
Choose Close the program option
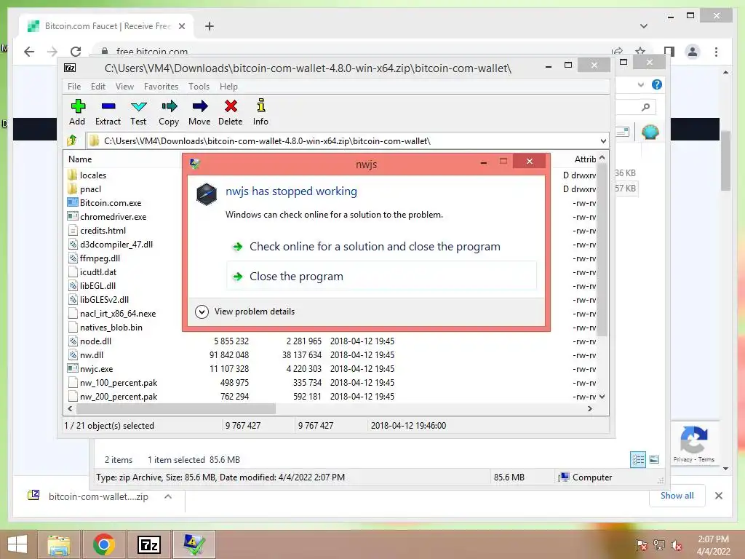(381, 276)
